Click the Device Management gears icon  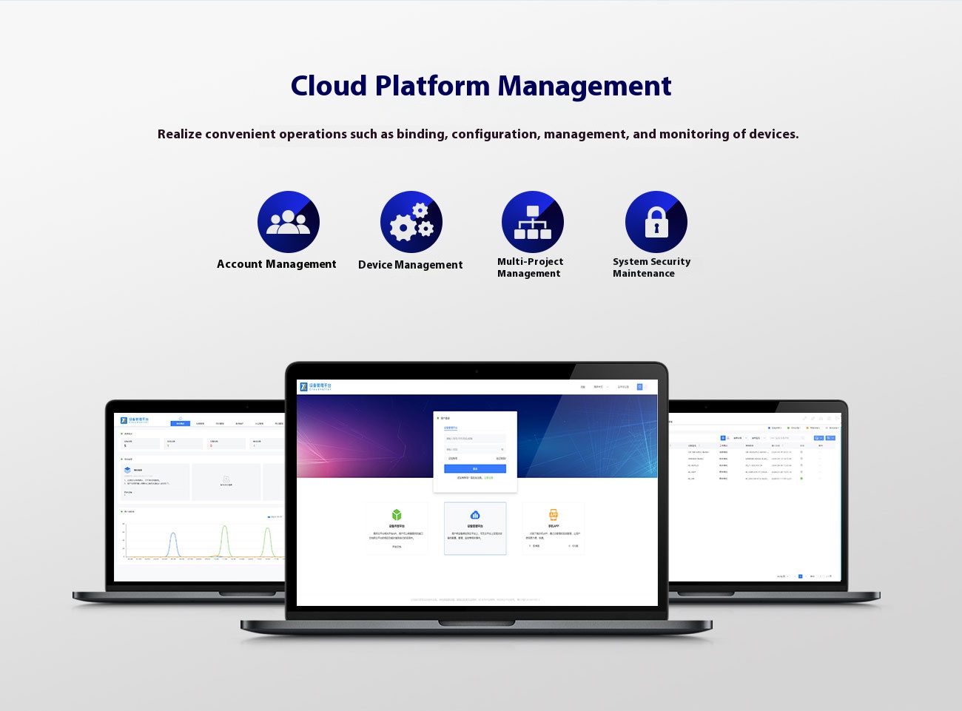411,222
